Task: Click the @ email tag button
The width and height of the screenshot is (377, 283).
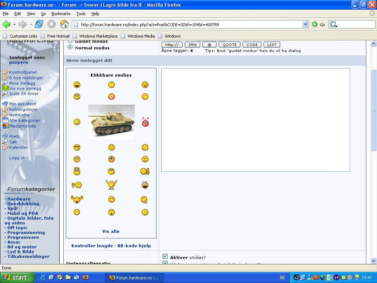Action: coord(209,45)
